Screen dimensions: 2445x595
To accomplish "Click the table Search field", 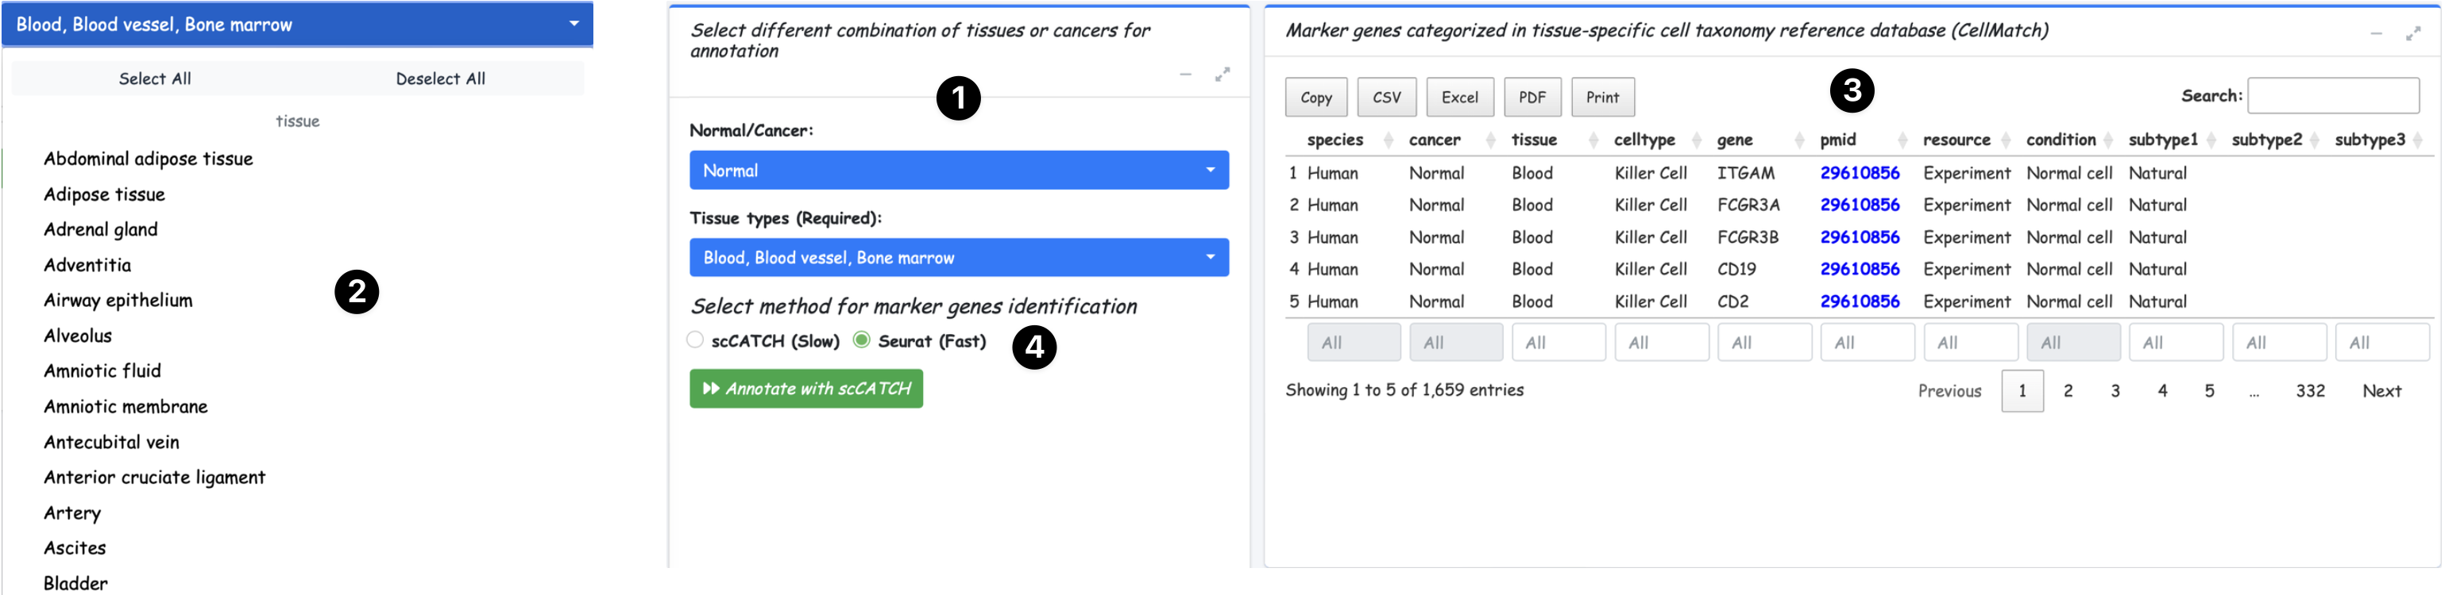I will coord(2332,96).
